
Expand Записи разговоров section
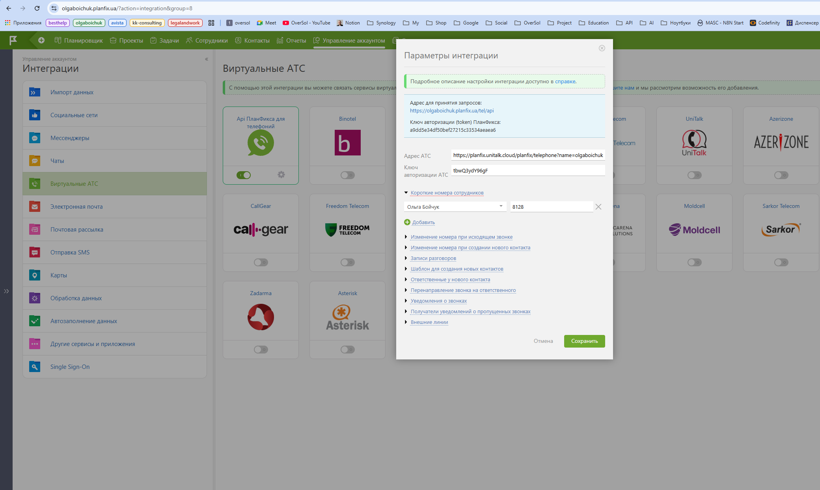(x=433, y=258)
